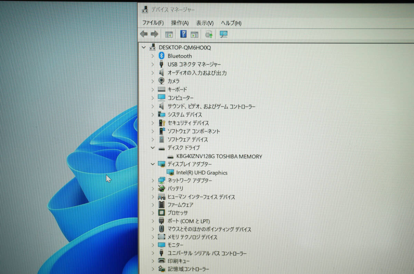Click the icon beside ソフトウェア コンポーネント
The image size is (414, 274).
tap(161, 131)
